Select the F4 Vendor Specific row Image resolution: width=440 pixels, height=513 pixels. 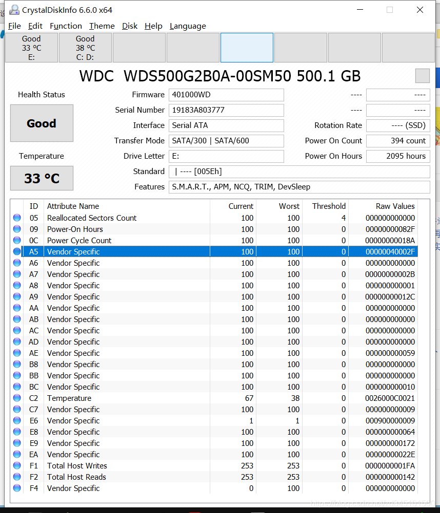coord(214,488)
